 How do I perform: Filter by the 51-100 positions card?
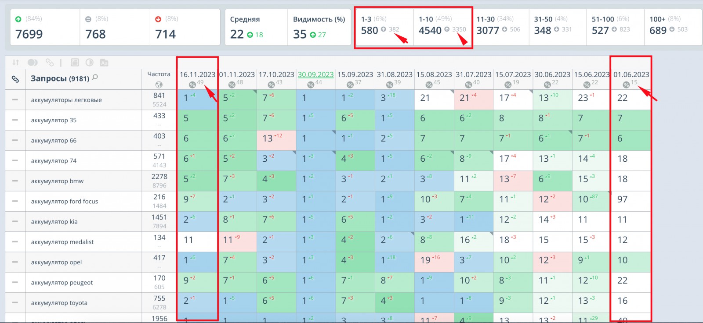click(x=615, y=27)
